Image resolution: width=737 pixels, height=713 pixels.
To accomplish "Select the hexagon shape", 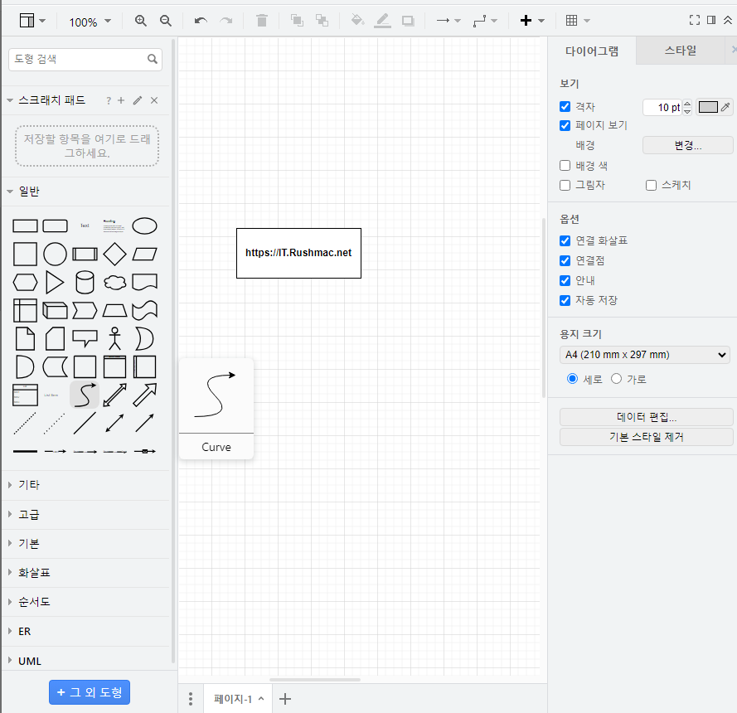I will point(25,283).
